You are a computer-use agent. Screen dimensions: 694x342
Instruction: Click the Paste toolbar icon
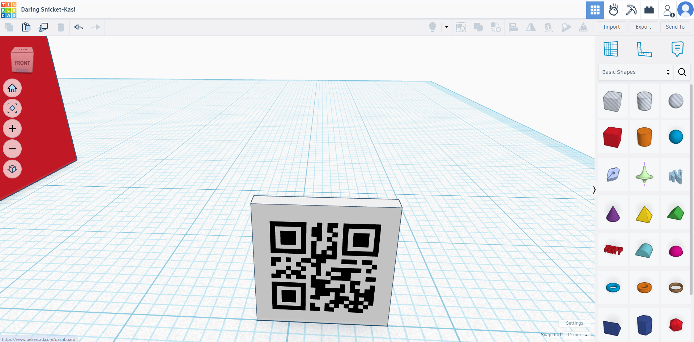26,27
